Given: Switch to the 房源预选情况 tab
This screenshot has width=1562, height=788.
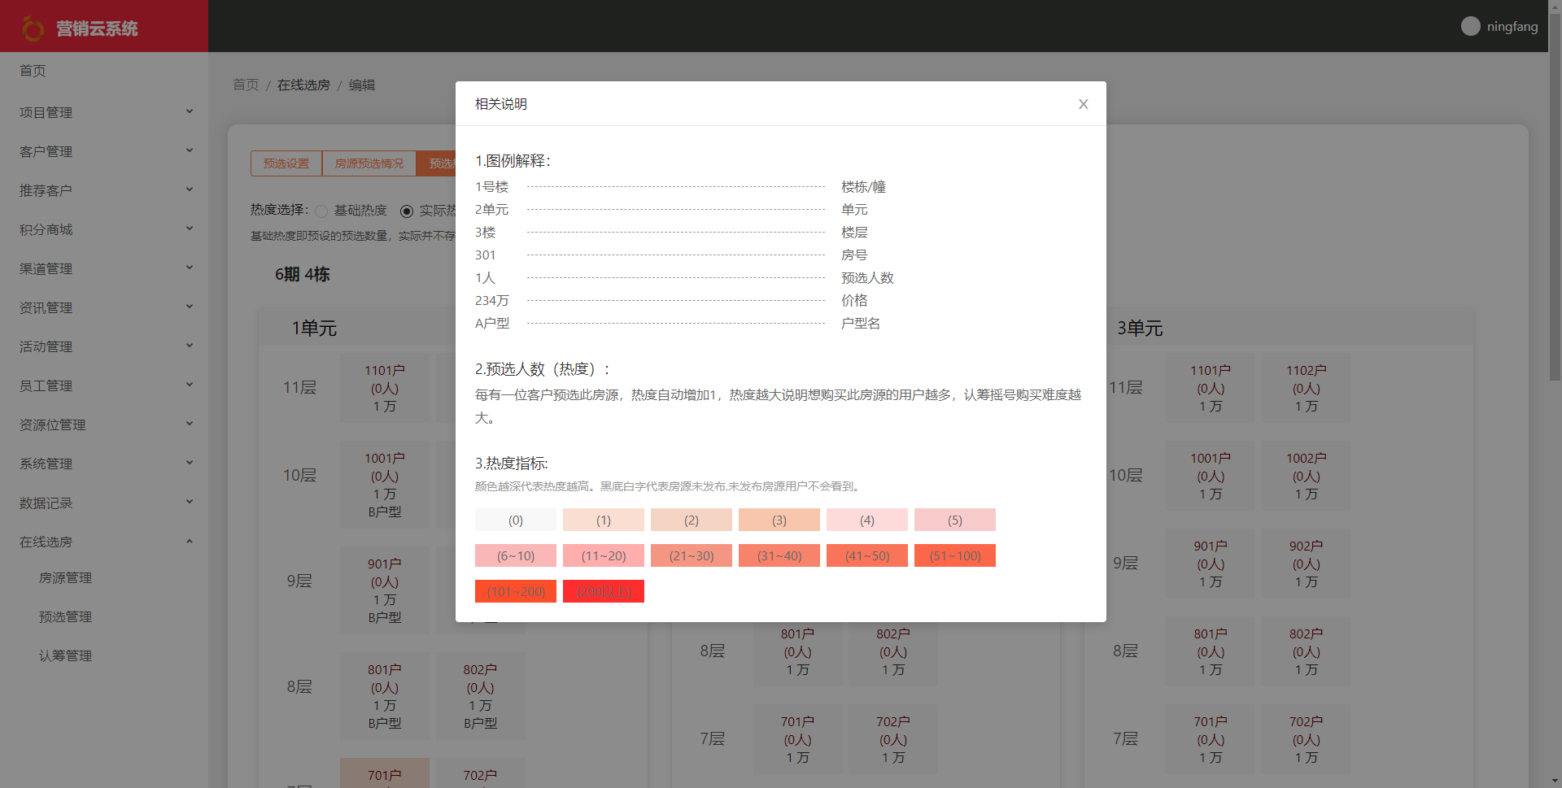Looking at the screenshot, I should click(x=369, y=163).
